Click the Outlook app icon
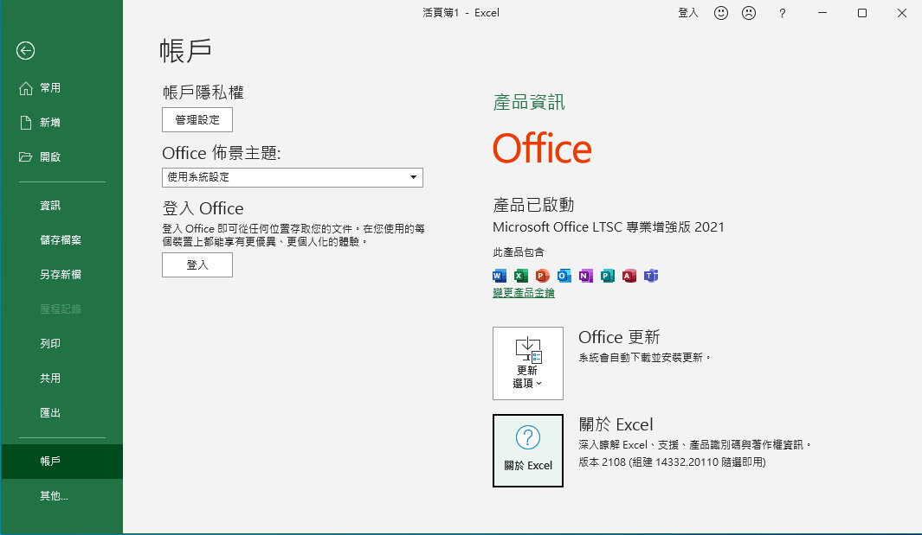 click(x=564, y=276)
